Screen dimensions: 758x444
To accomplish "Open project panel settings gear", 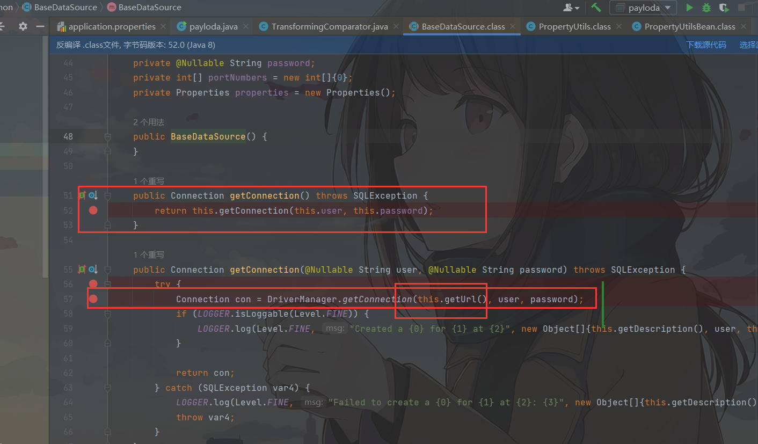I will [x=23, y=26].
